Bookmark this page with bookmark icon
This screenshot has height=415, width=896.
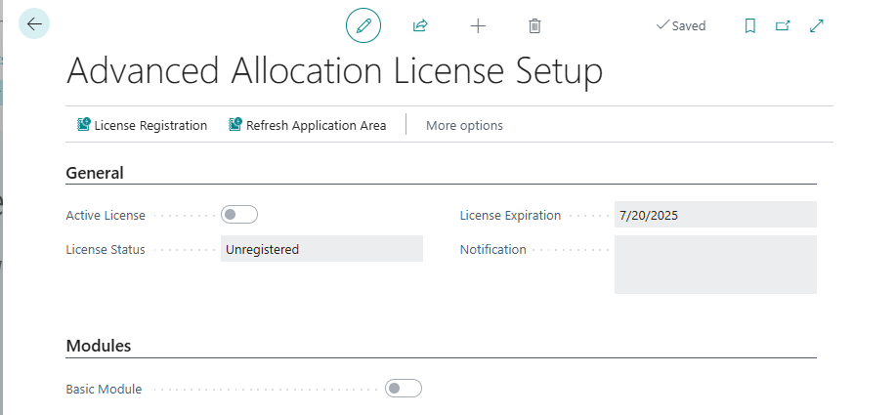pyautogui.click(x=750, y=25)
